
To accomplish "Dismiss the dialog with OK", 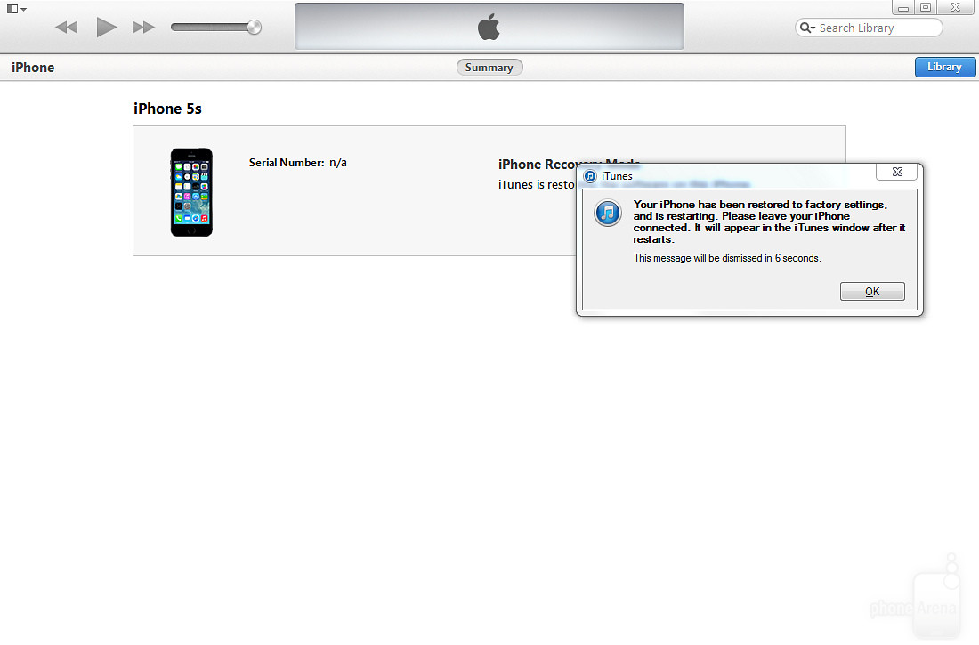I will pyautogui.click(x=872, y=292).
